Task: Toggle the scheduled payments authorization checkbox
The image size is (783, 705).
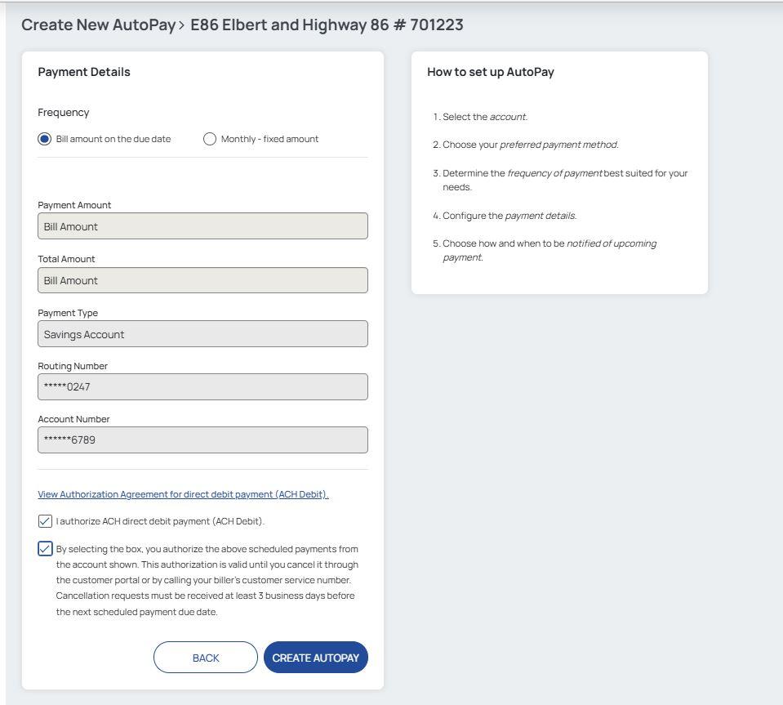Action: [45, 547]
